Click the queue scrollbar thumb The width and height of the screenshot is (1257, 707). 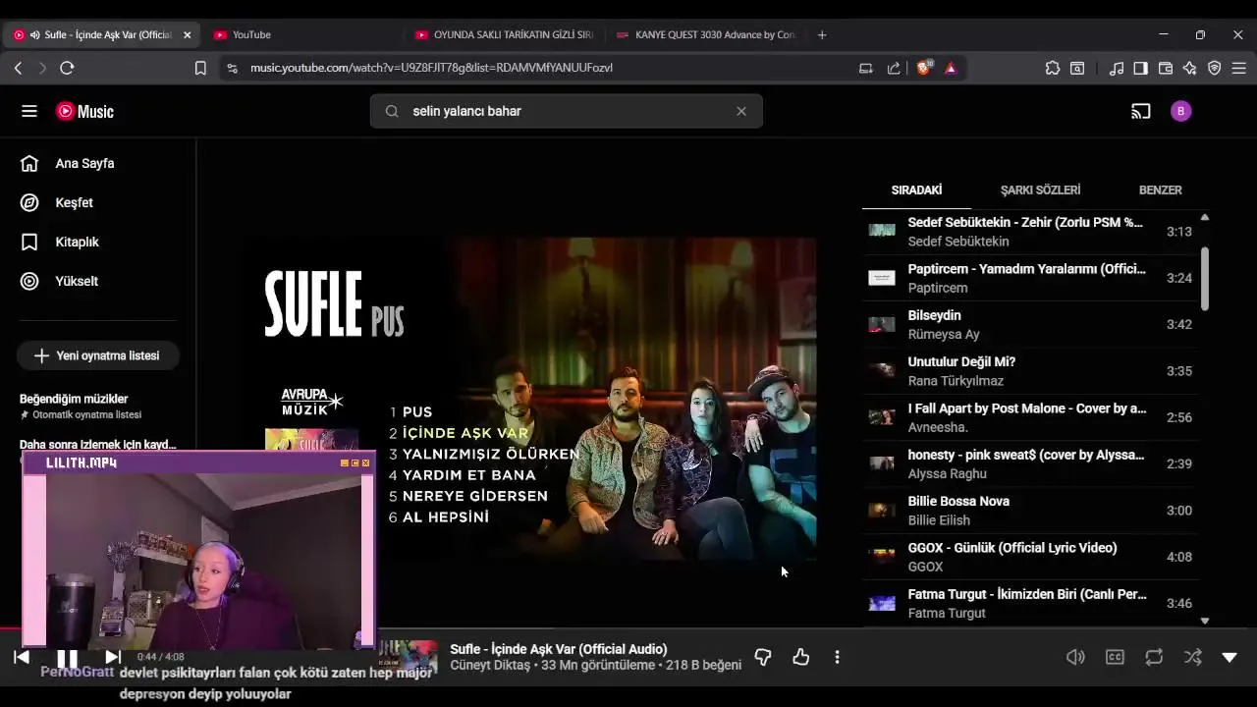1205,278
